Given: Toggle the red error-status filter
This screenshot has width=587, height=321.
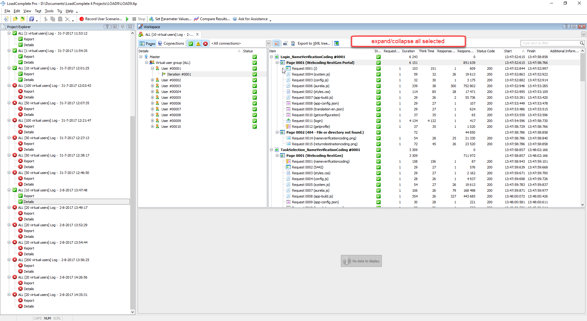Looking at the screenshot, I should (x=205, y=43).
